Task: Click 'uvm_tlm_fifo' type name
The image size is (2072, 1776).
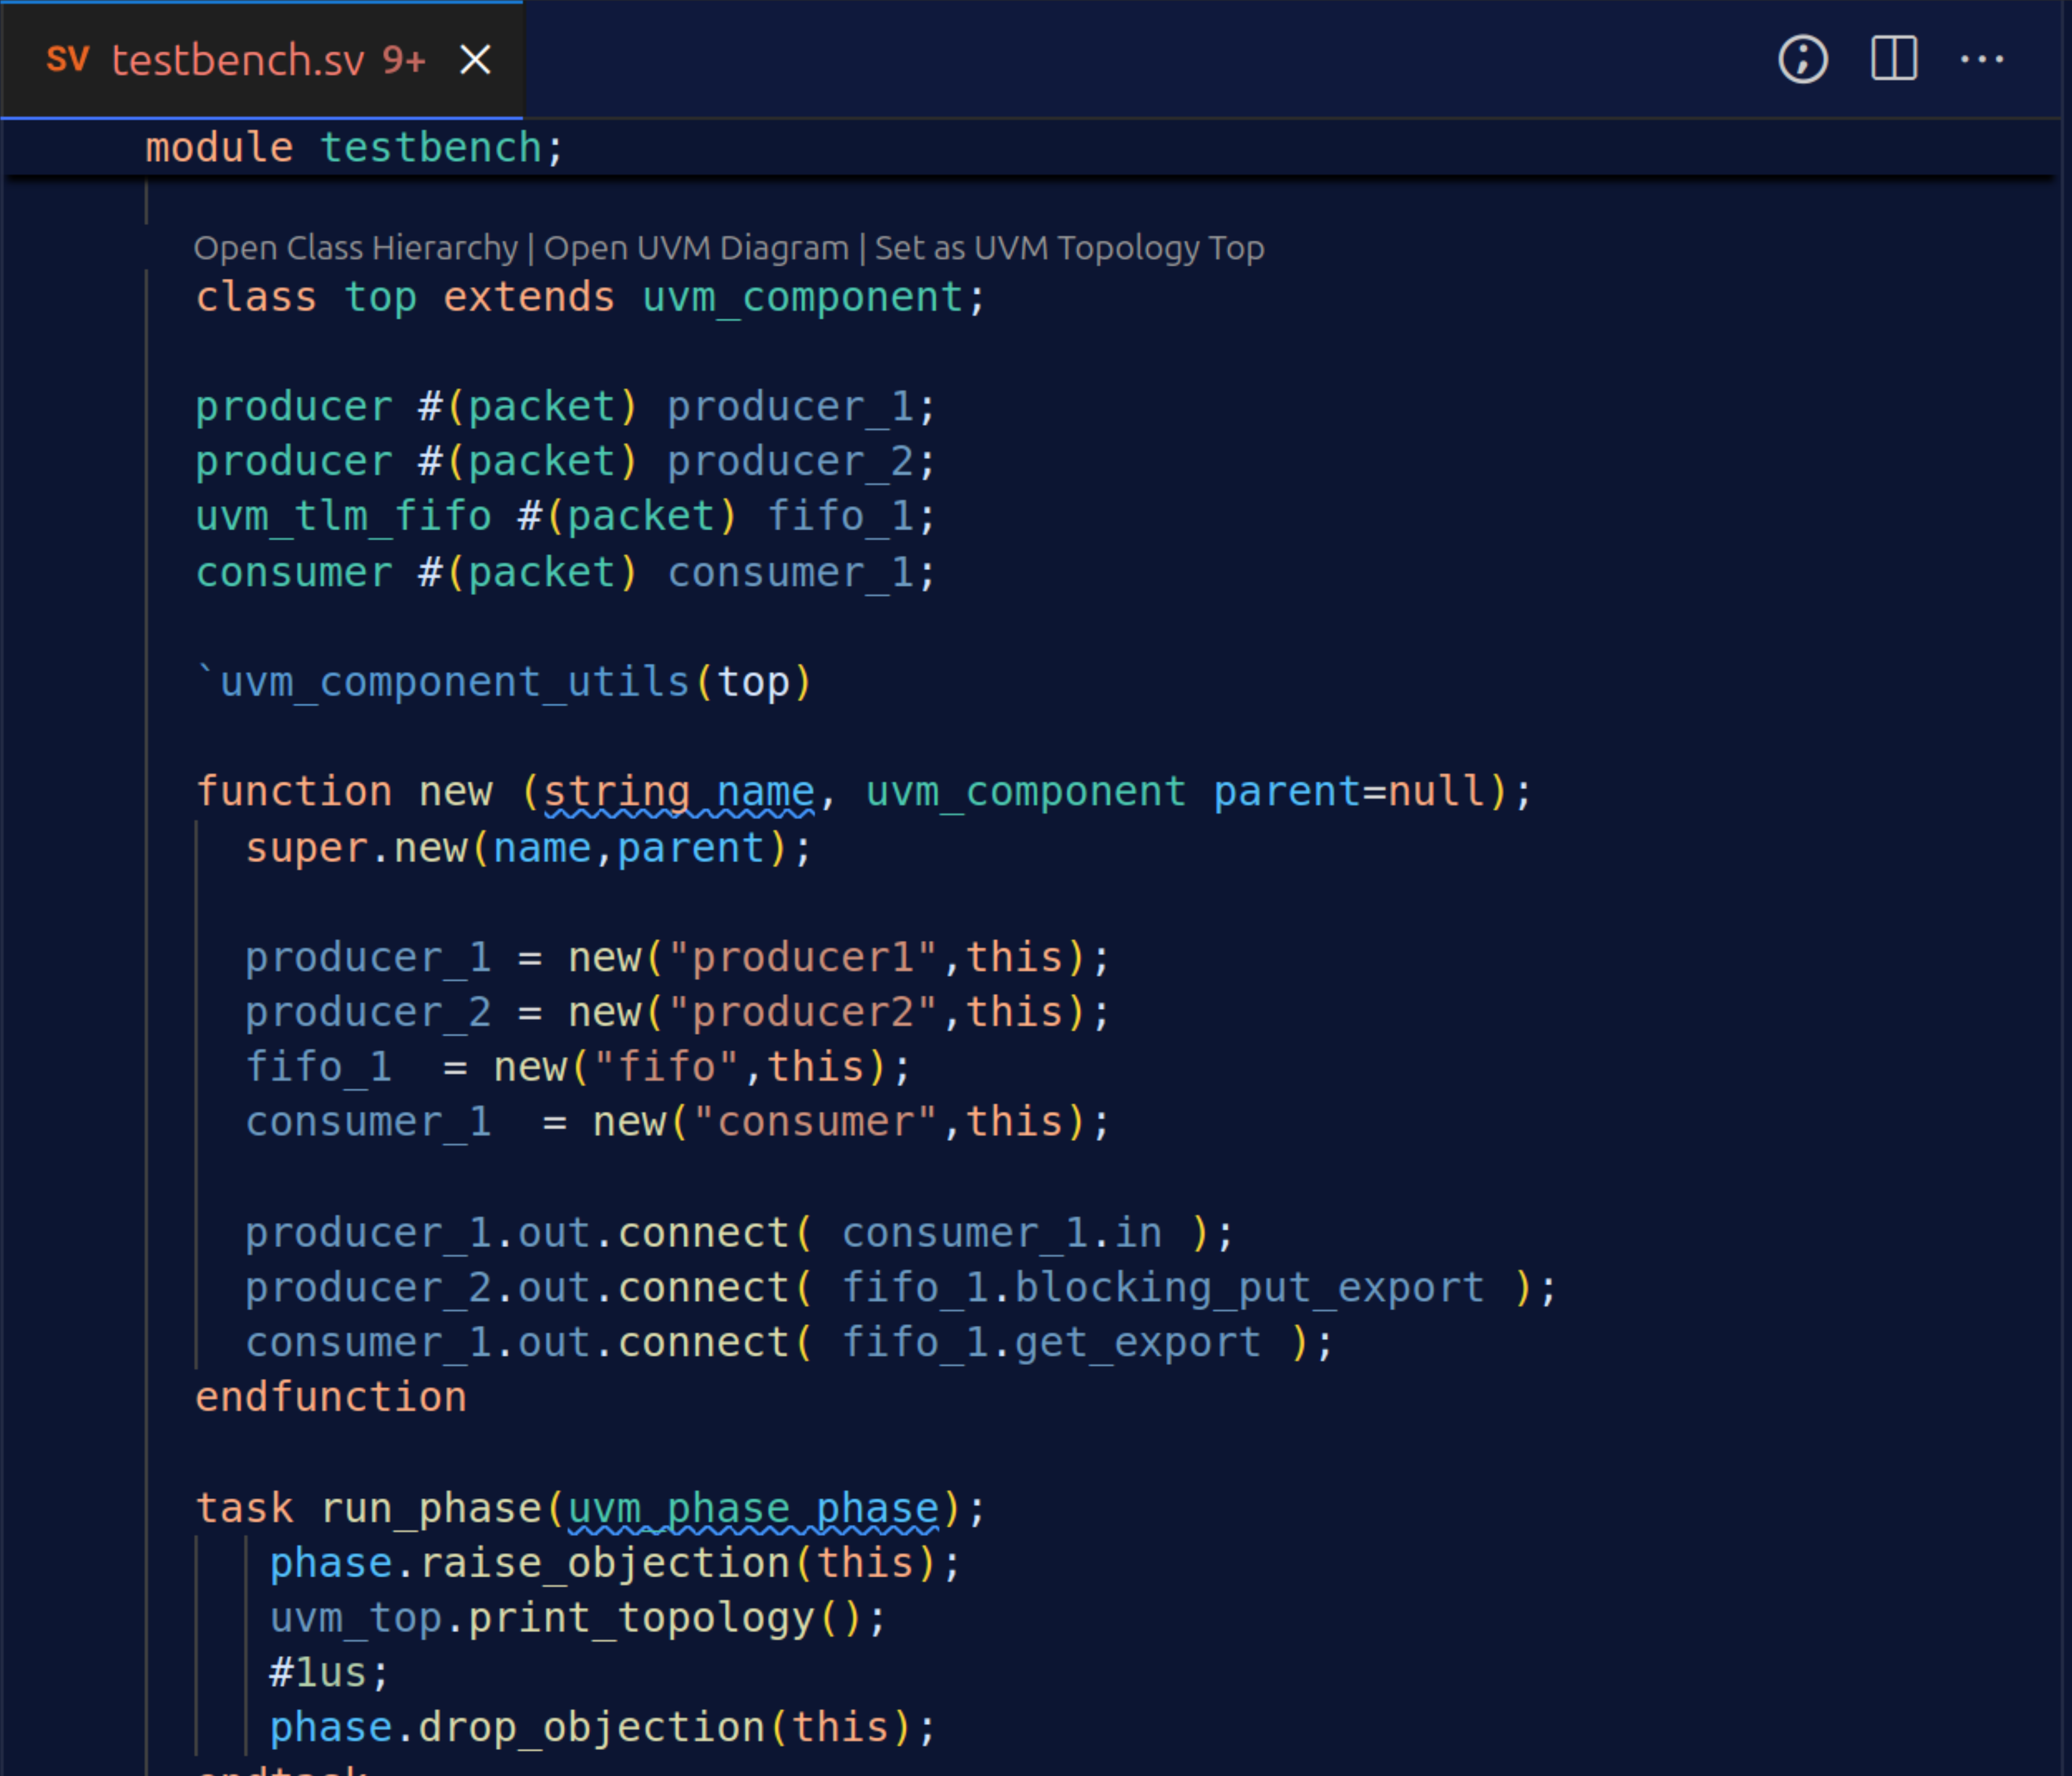Action: (343, 517)
